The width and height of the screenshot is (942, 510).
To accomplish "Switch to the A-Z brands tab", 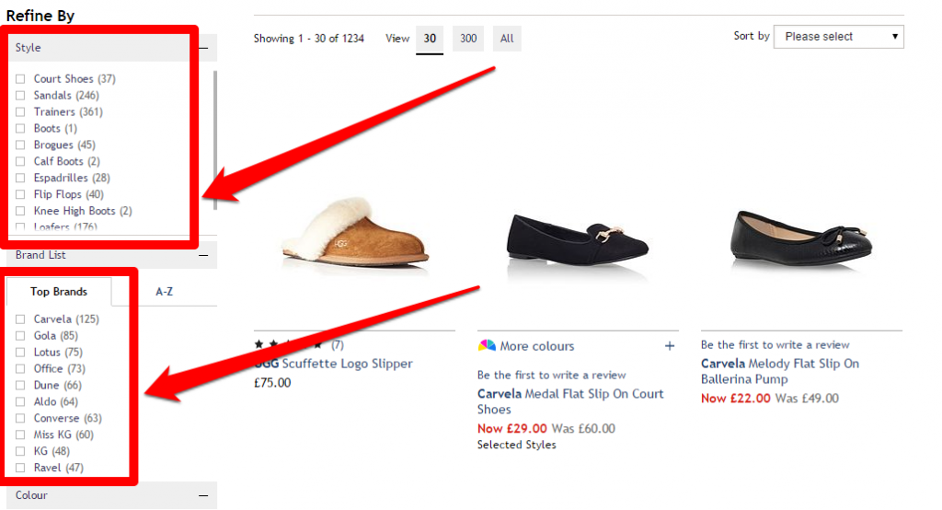I will tap(164, 292).
